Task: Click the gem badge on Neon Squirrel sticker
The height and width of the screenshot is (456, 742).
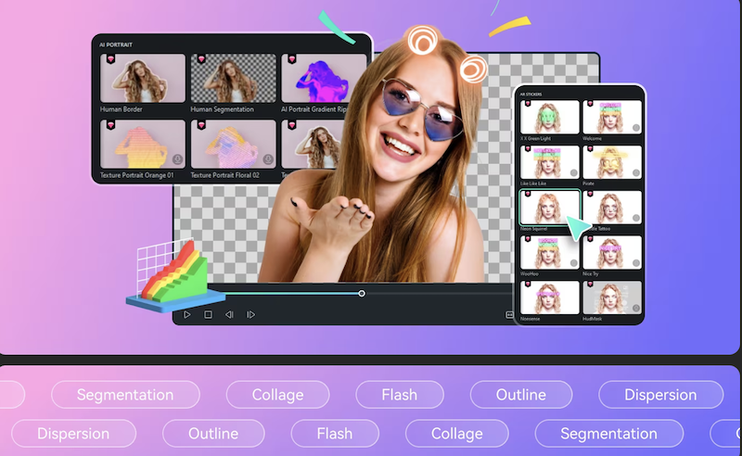Action: [x=528, y=194]
